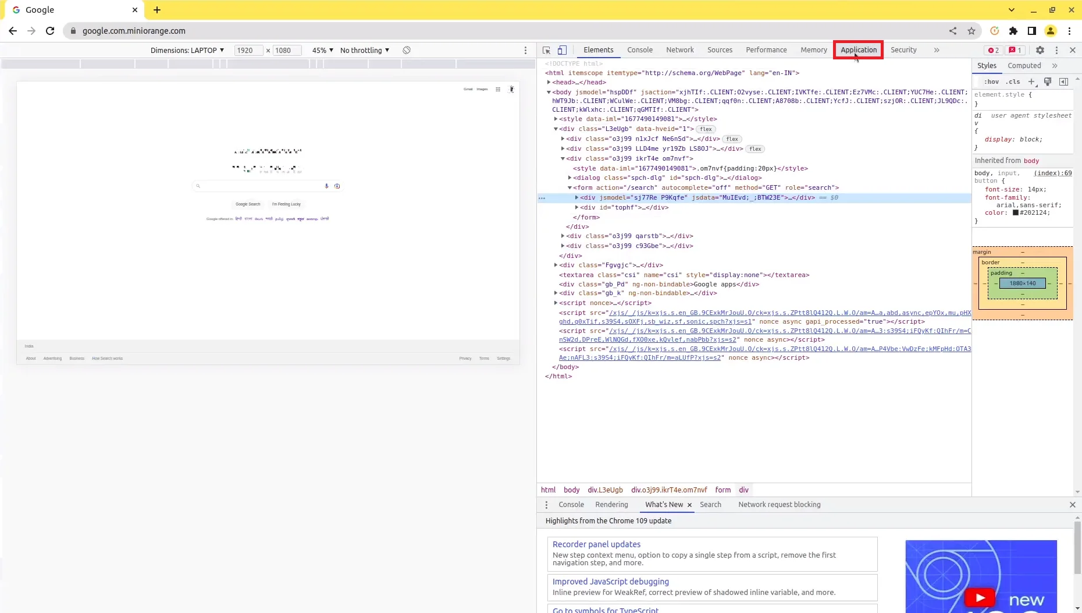Viewport: 1082px width, 613px height.
Task: Toggle the device toolbar icon
Action: (x=563, y=50)
